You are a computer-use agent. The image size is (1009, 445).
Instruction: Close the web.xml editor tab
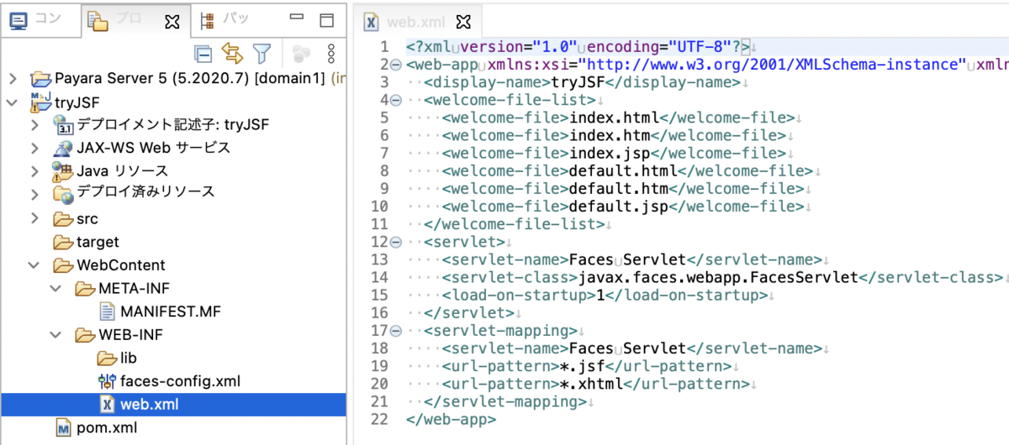click(x=462, y=23)
